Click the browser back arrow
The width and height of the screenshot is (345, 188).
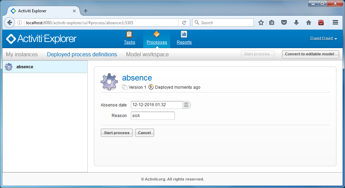coord(10,23)
